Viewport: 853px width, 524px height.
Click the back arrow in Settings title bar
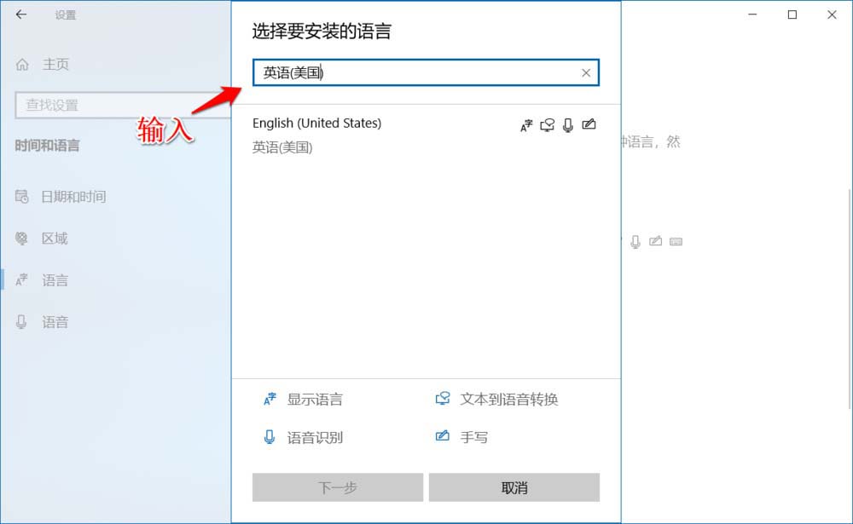point(21,14)
